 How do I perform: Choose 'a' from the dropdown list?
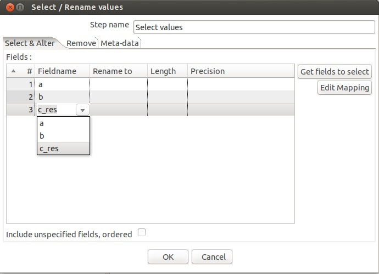[63, 123]
